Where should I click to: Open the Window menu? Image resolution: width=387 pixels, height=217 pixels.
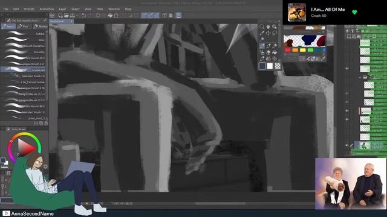[x=114, y=9]
